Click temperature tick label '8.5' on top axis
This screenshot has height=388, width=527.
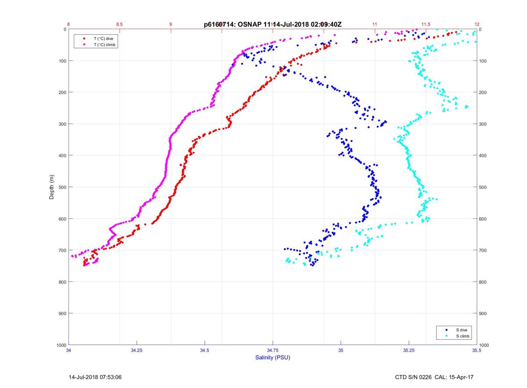119,24
